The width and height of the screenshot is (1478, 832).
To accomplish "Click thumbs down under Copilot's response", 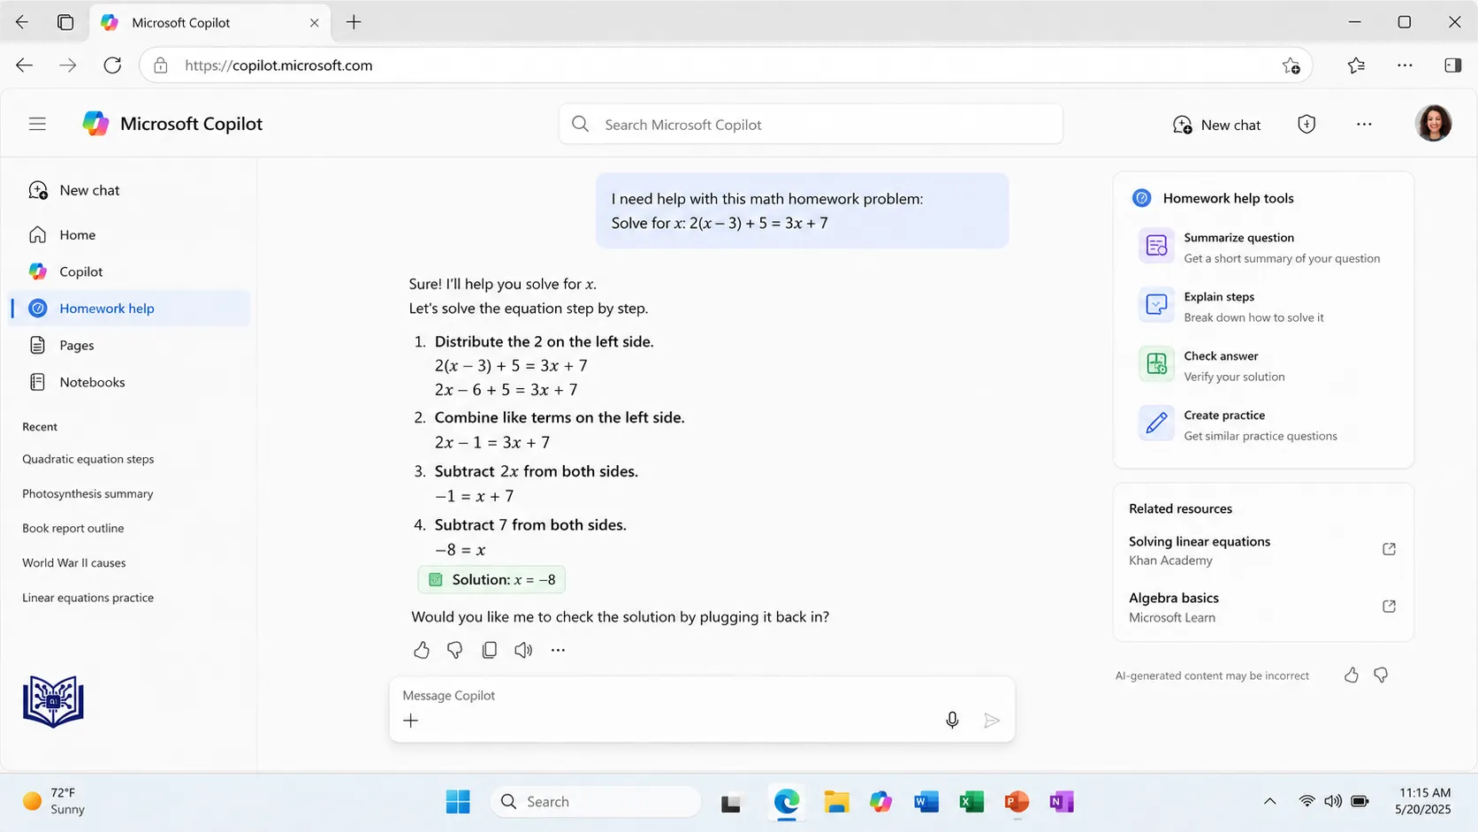I will pos(454,650).
